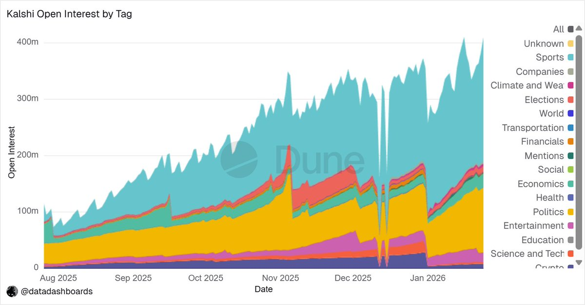The width and height of the screenshot is (585, 305).
Task: Click the legend scrollbar track
Action: pos(579,146)
